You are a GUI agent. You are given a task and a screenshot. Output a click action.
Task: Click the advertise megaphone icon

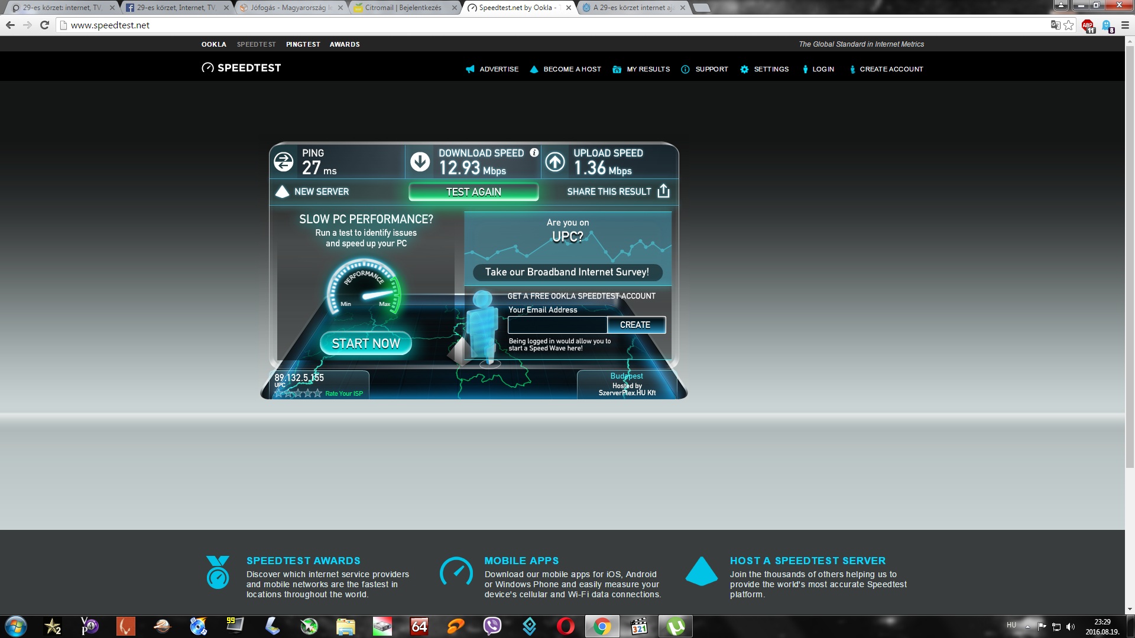(x=470, y=69)
